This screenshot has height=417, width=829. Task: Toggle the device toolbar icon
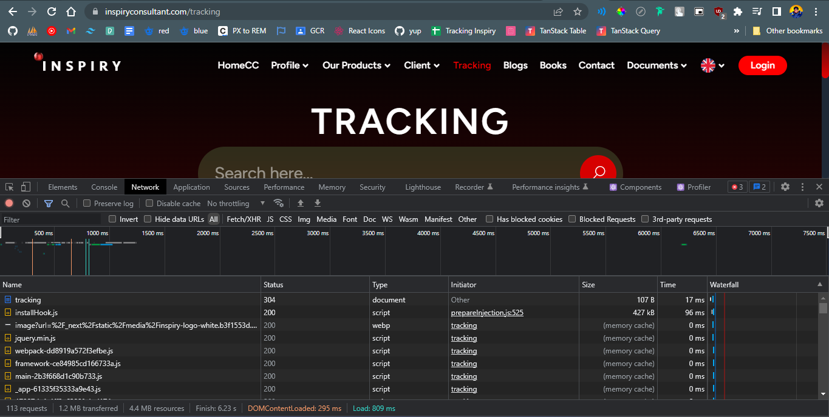click(26, 187)
